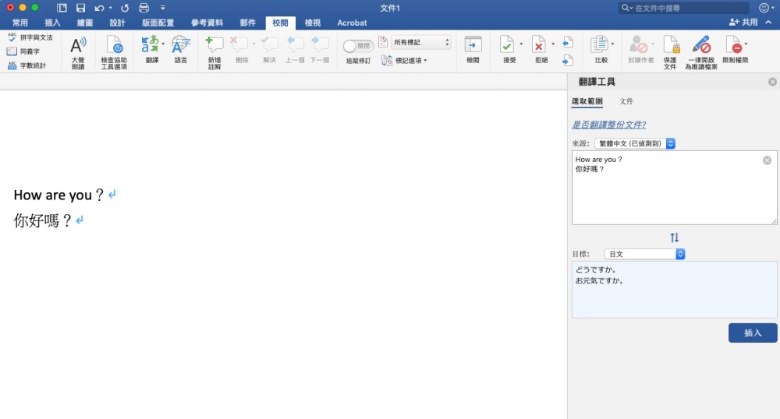Expand the 標記選項 markup options menu

404,60
